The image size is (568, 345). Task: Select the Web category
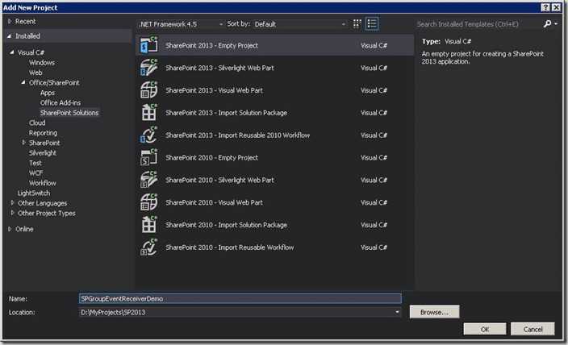[x=35, y=73]
